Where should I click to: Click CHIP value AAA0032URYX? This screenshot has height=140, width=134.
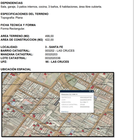86,100
